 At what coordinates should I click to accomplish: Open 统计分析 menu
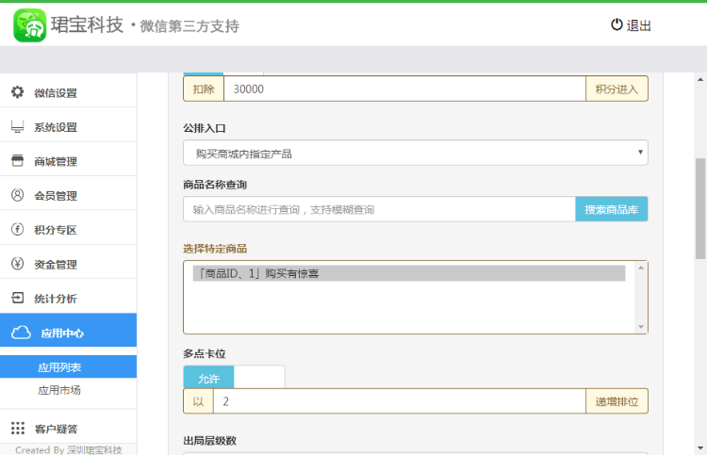coord(68,298)
